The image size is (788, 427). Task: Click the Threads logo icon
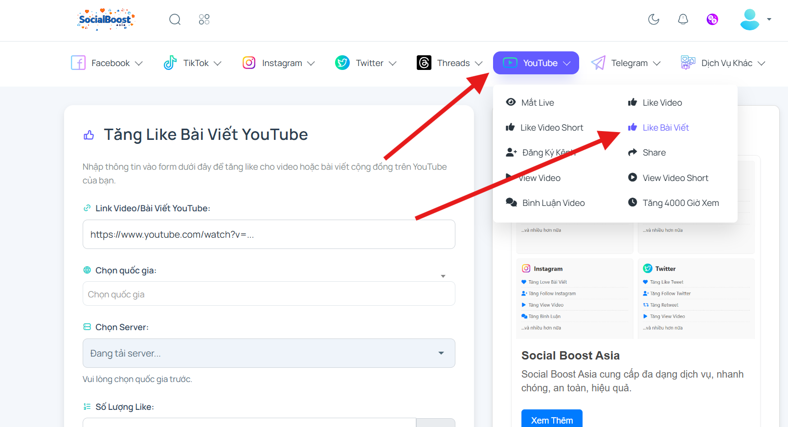pos(424,63)
